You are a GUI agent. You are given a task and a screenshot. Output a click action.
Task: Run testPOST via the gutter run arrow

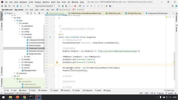click(x=50, y=37)
